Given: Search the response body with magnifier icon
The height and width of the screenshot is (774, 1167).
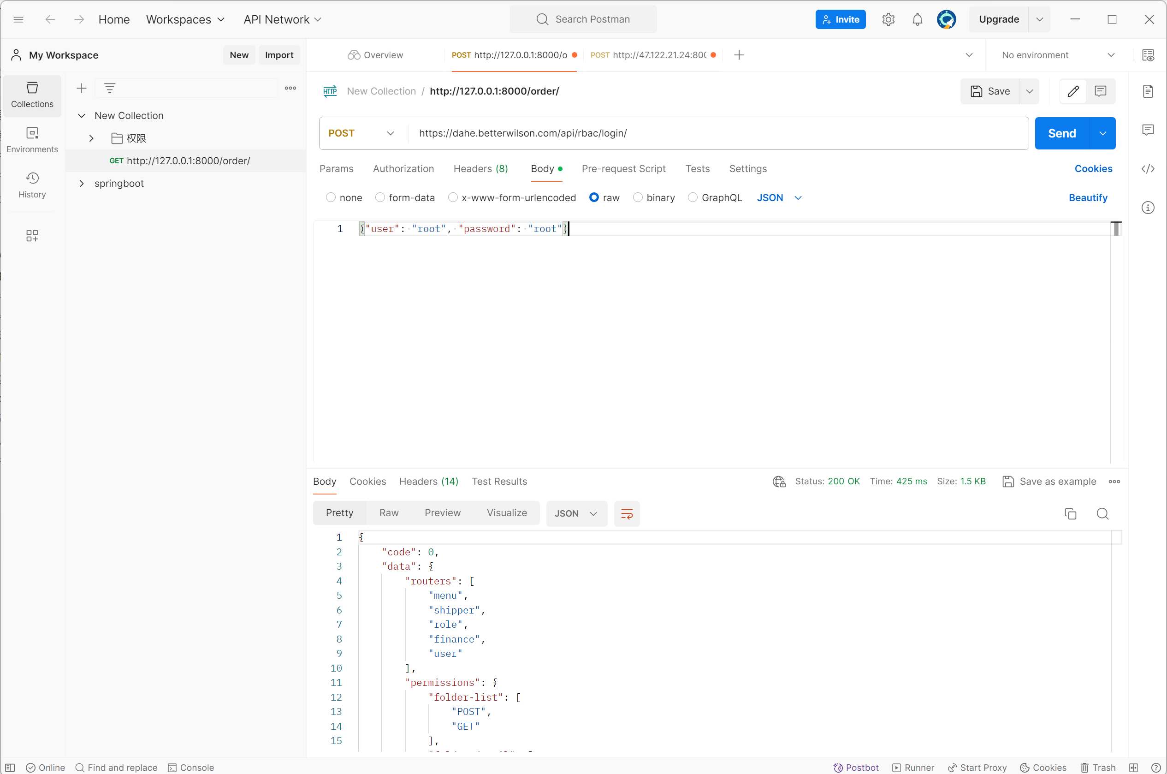Looking at the screenshot, I should click(x=1102, y=514).
